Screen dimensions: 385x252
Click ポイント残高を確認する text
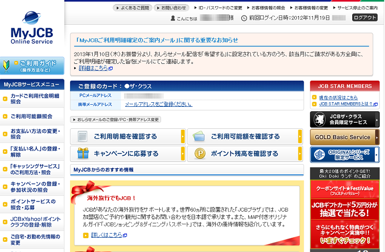coord(245,154)
